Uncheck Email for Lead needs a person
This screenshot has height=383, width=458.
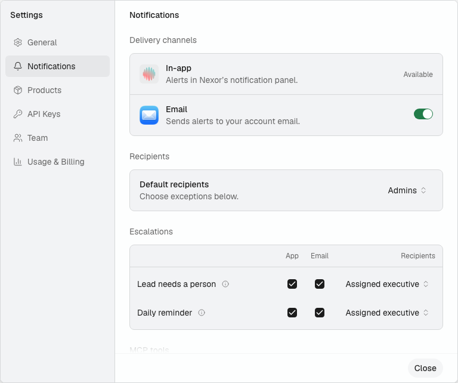[x=320, y=284]
